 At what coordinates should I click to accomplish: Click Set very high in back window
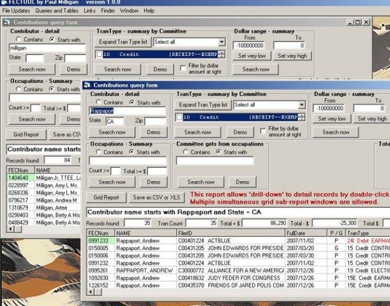coord(292,56)
